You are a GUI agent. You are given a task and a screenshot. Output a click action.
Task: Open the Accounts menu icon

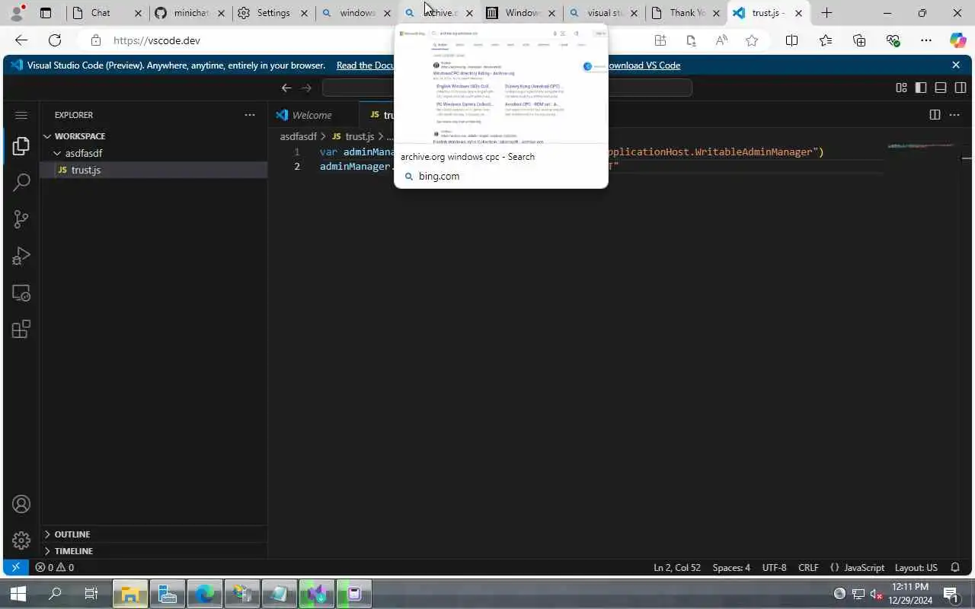(21, 504)
